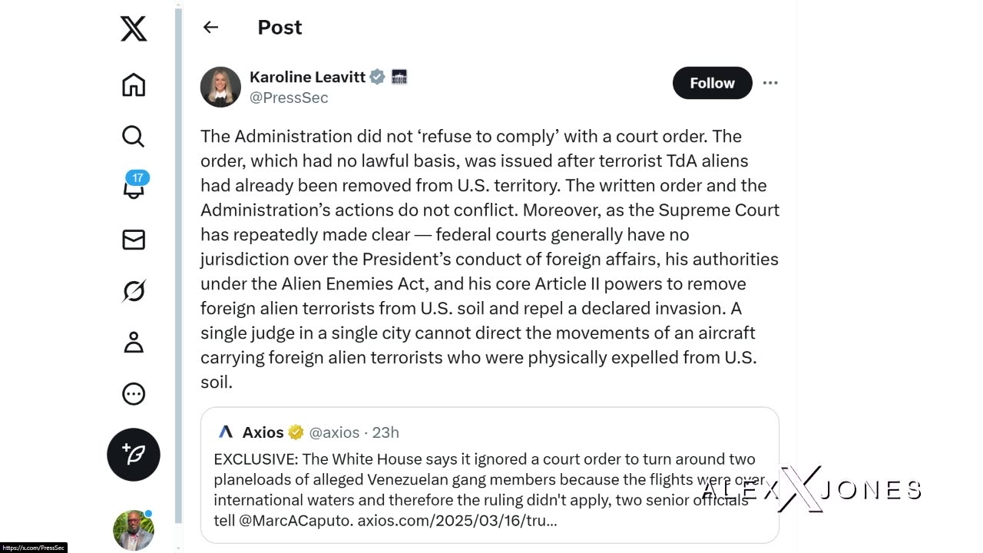Open the post's three-dot options menu
The width and height of the screenshot is (983, 553).
point(770,83)
